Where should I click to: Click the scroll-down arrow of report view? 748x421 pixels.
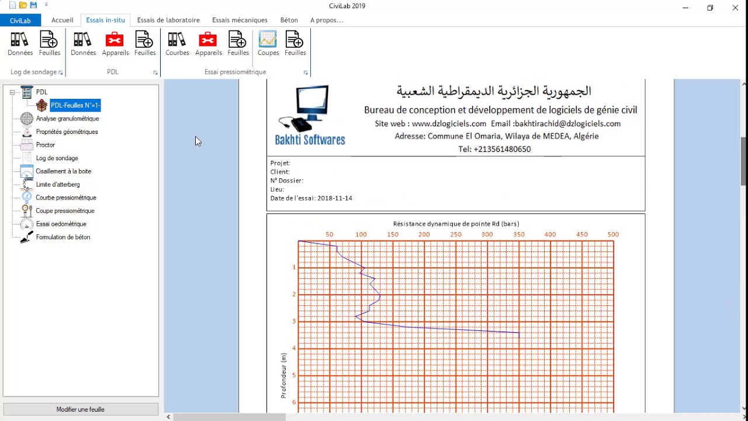point(743,408)
